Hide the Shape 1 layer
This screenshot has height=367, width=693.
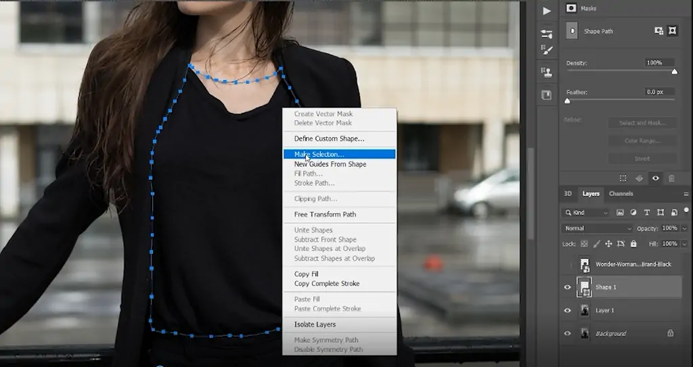568,287
